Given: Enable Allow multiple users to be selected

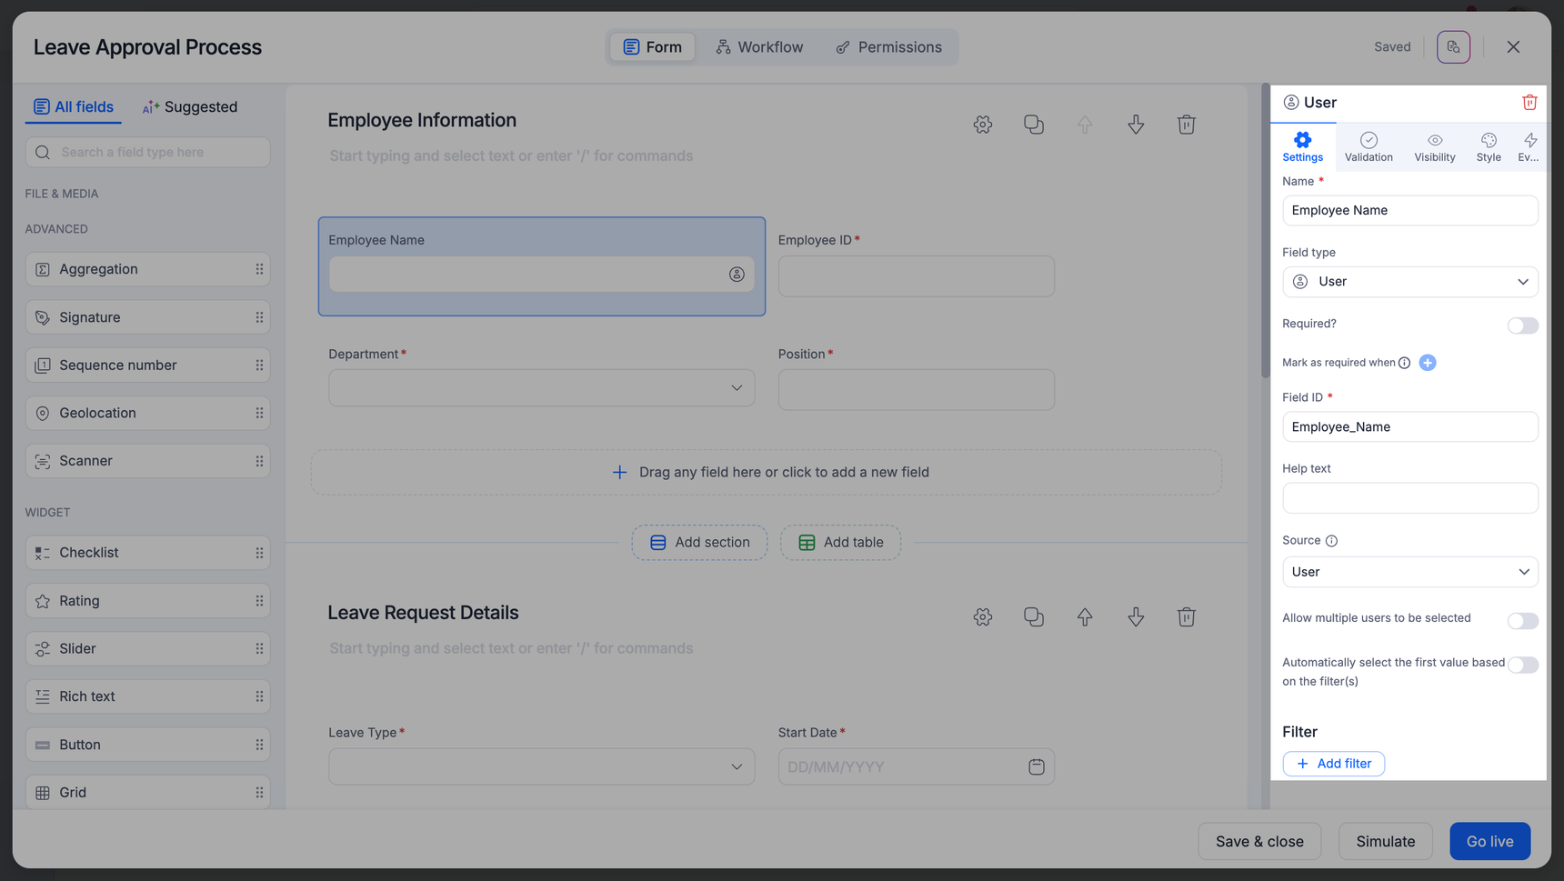Looking at the screenshot, I should 1521,621.
